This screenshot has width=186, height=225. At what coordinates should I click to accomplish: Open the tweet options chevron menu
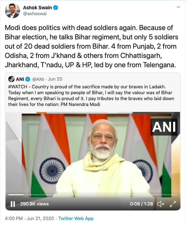click(178, 7)
